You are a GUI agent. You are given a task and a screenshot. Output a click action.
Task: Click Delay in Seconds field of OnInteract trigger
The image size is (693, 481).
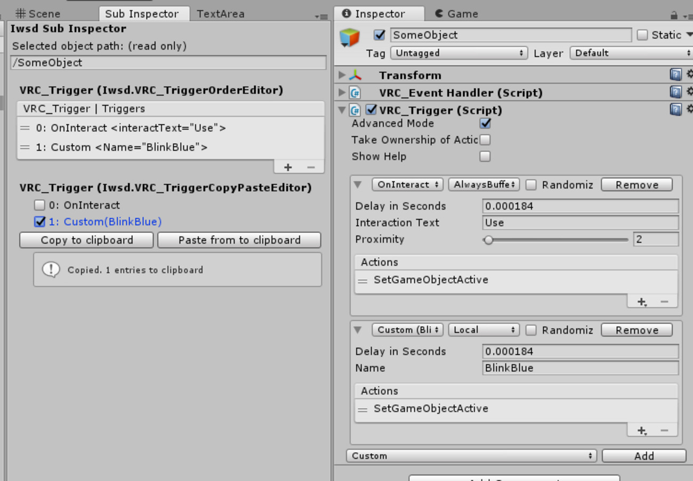point(581,206)
